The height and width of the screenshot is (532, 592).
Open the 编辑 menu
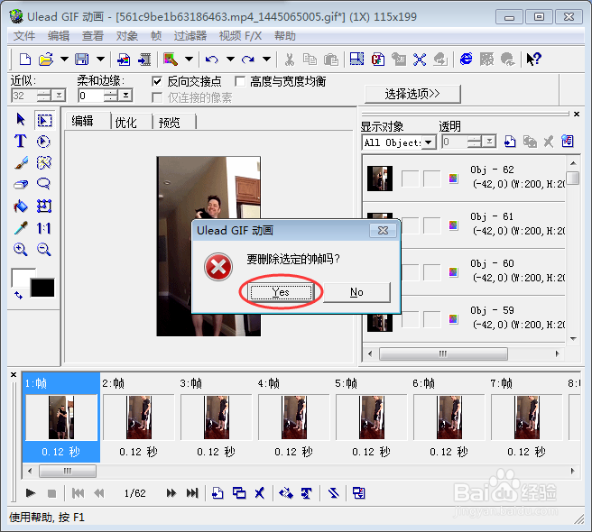click(x=59, y=36)
